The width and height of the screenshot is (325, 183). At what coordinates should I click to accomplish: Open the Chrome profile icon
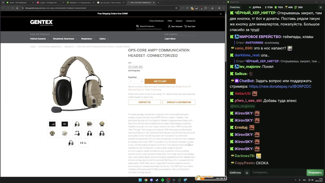coord(219,8)
